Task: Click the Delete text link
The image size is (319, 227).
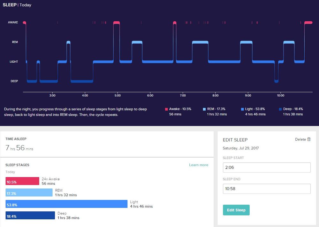Action: coord(300,139)
